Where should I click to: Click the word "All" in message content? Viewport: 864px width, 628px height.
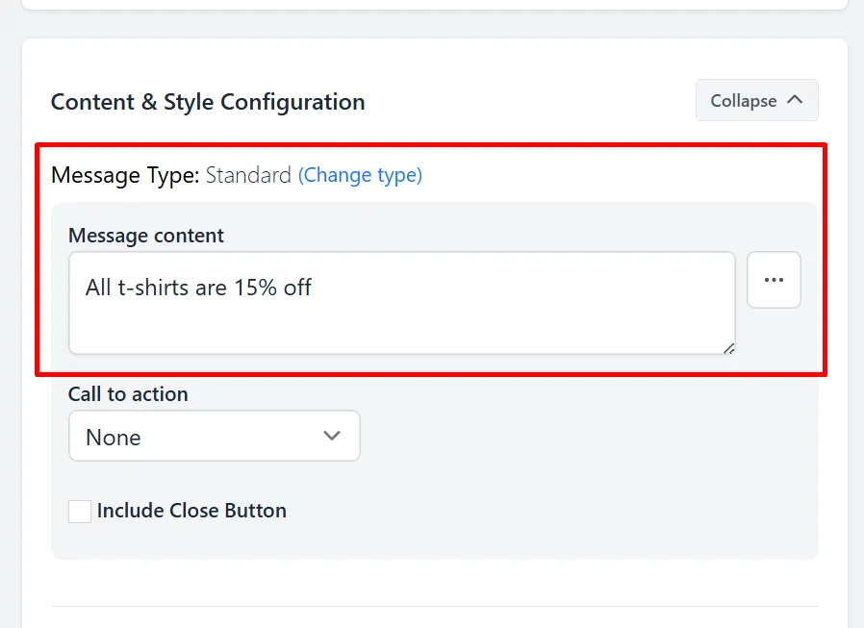coord(99,288)
